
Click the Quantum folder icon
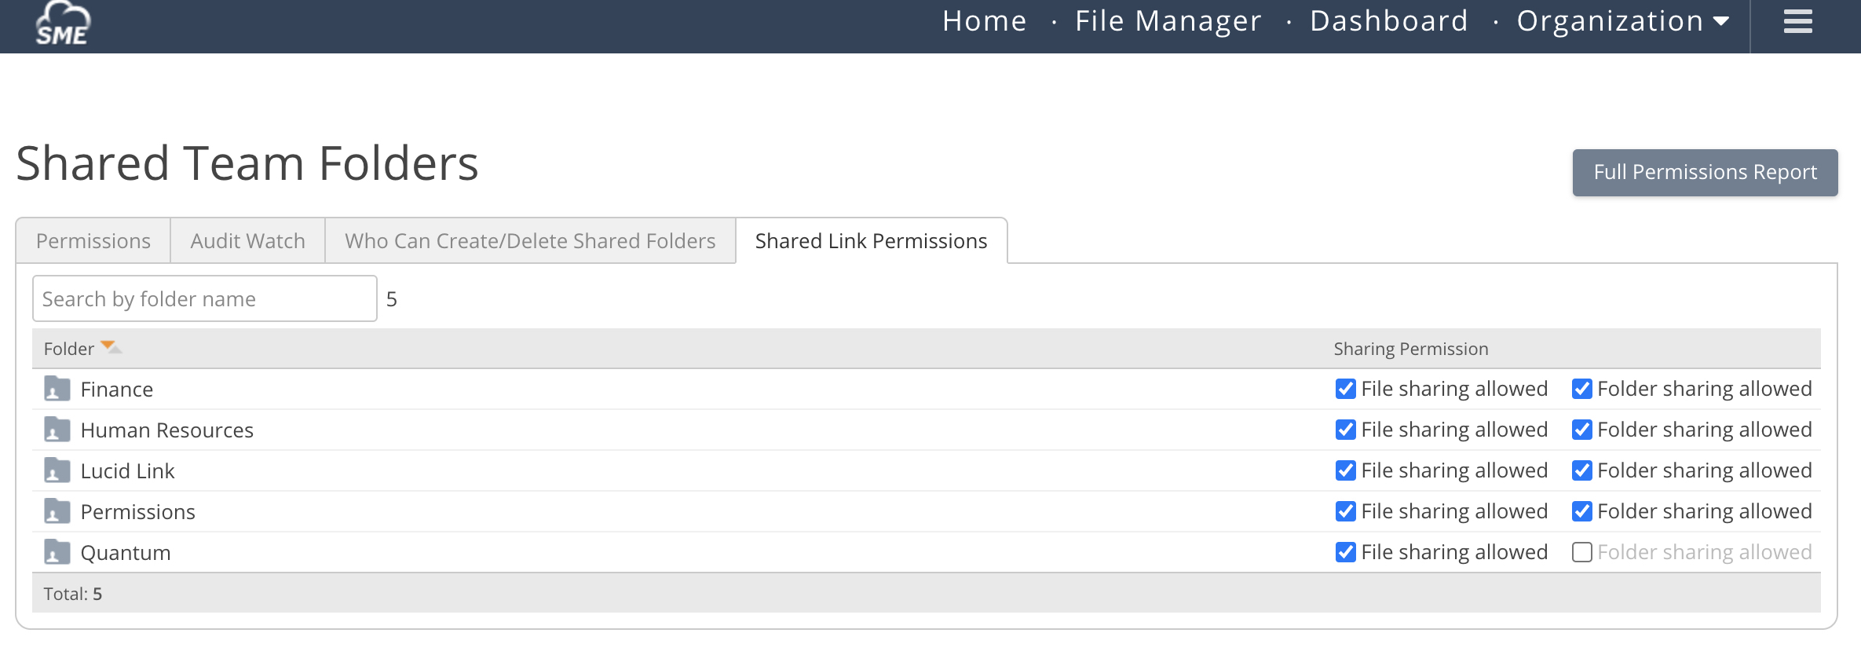coord(57,552)
